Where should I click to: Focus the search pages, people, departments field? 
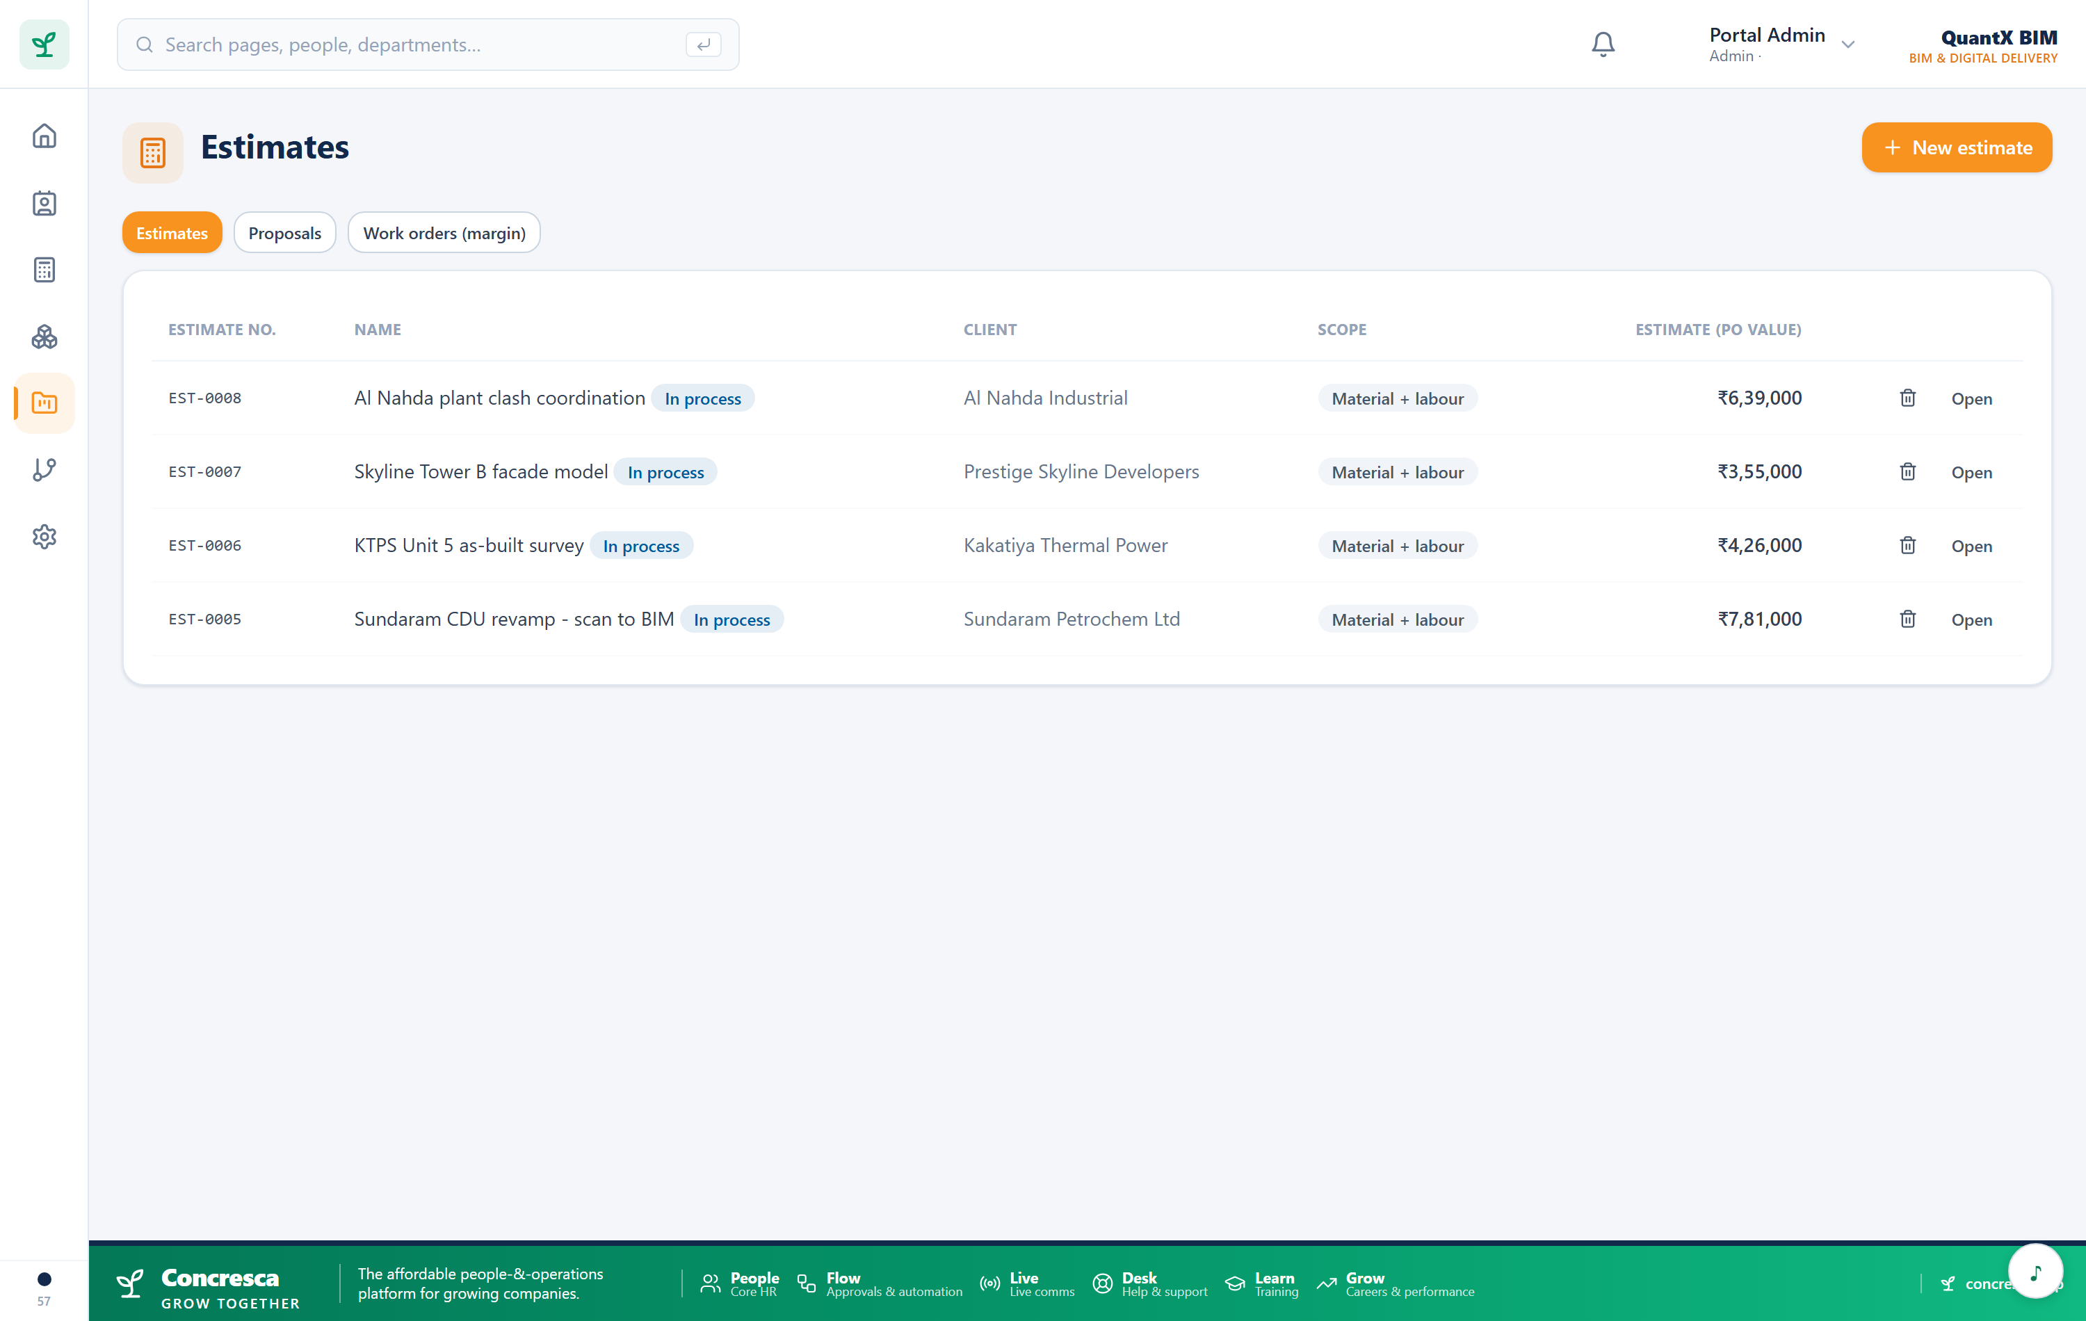[x=428, y=44]
